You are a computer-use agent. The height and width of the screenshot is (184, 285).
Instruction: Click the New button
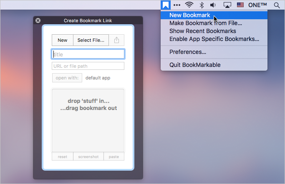click(63, 40)
